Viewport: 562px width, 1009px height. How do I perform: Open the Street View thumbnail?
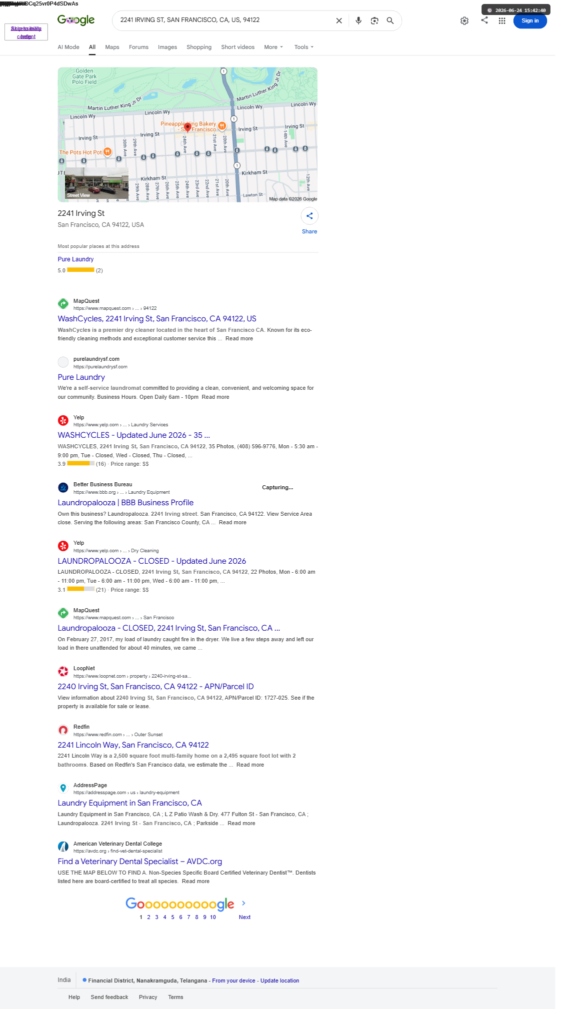pos(96,183)
